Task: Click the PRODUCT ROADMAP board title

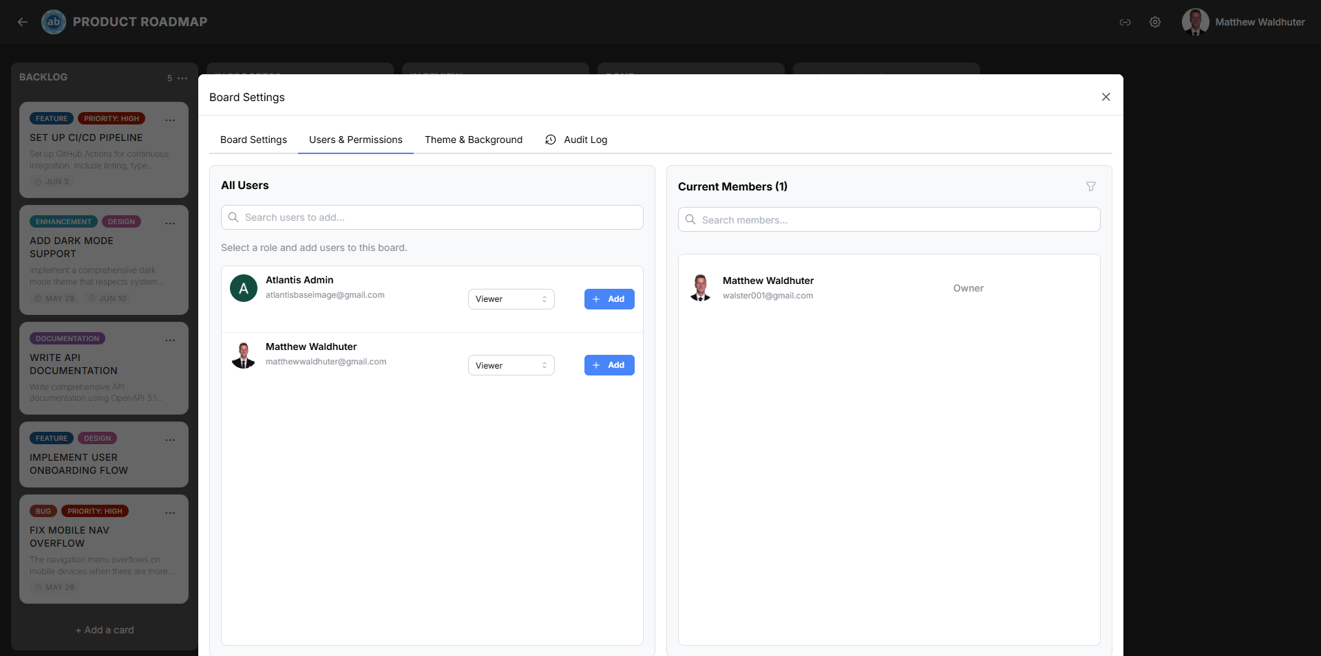Action: coord(140,22)
